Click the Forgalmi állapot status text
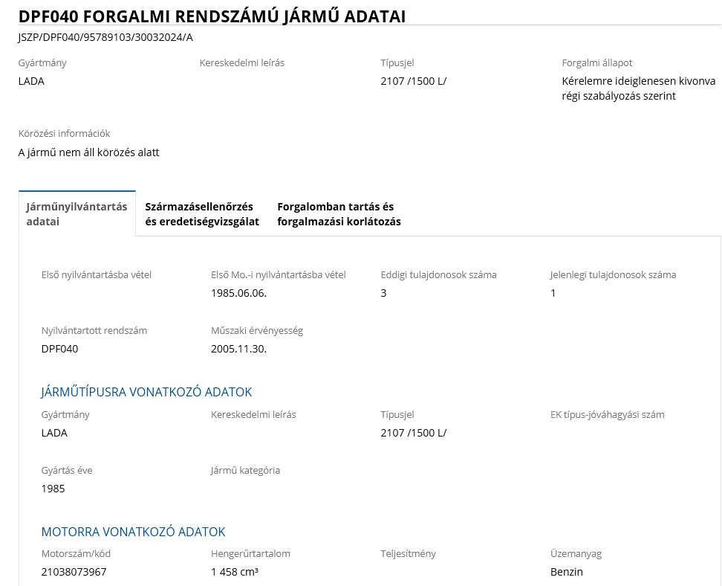The image size is (722, 586). pyautogui.click(x=638, y=88)
